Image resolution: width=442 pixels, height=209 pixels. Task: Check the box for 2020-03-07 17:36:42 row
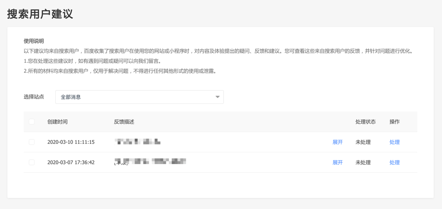(x=32, y=163)
